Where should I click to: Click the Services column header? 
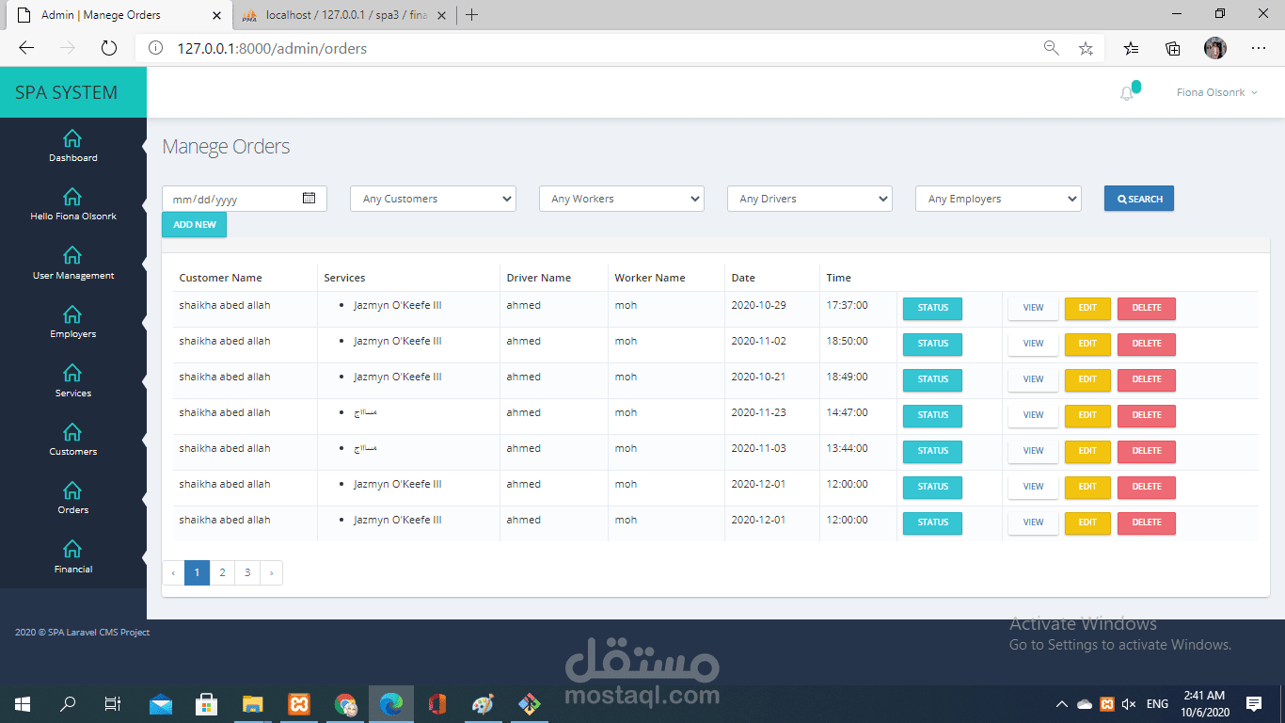tap(344, 278)
